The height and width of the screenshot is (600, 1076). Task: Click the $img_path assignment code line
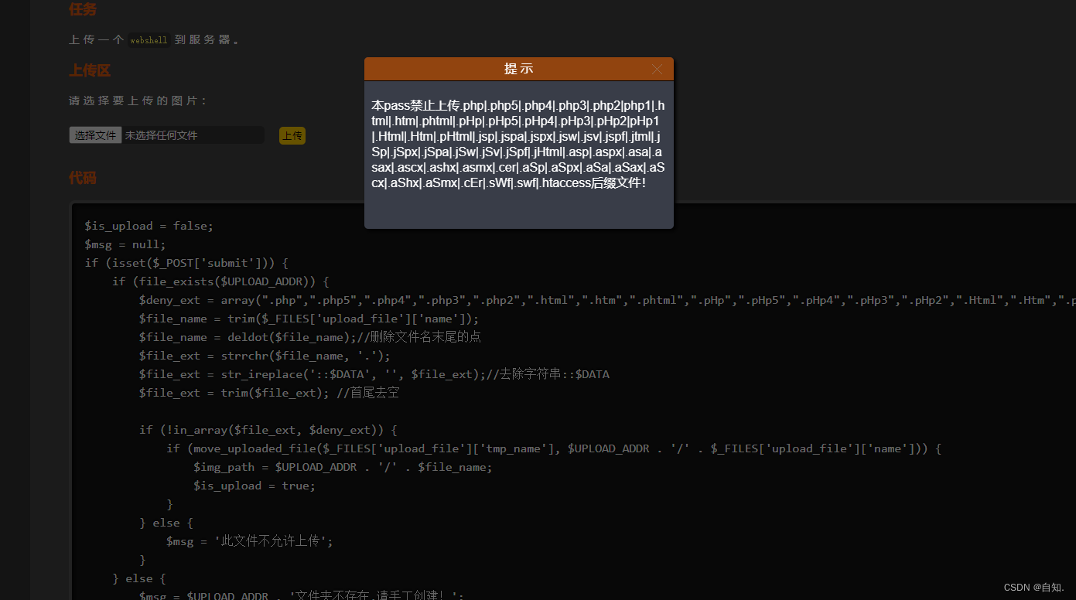coord(343,467)
